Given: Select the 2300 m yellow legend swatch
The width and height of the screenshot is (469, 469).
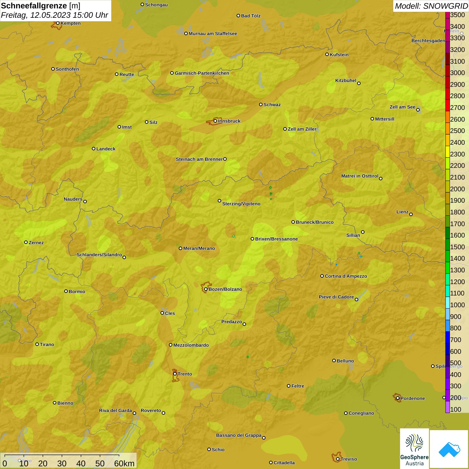Looking at the screenshot, I should [x=448, y=152].
